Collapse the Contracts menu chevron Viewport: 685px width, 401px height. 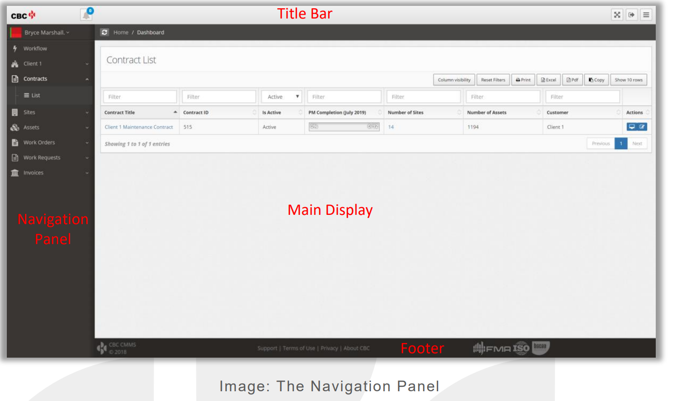click(87, 79)
